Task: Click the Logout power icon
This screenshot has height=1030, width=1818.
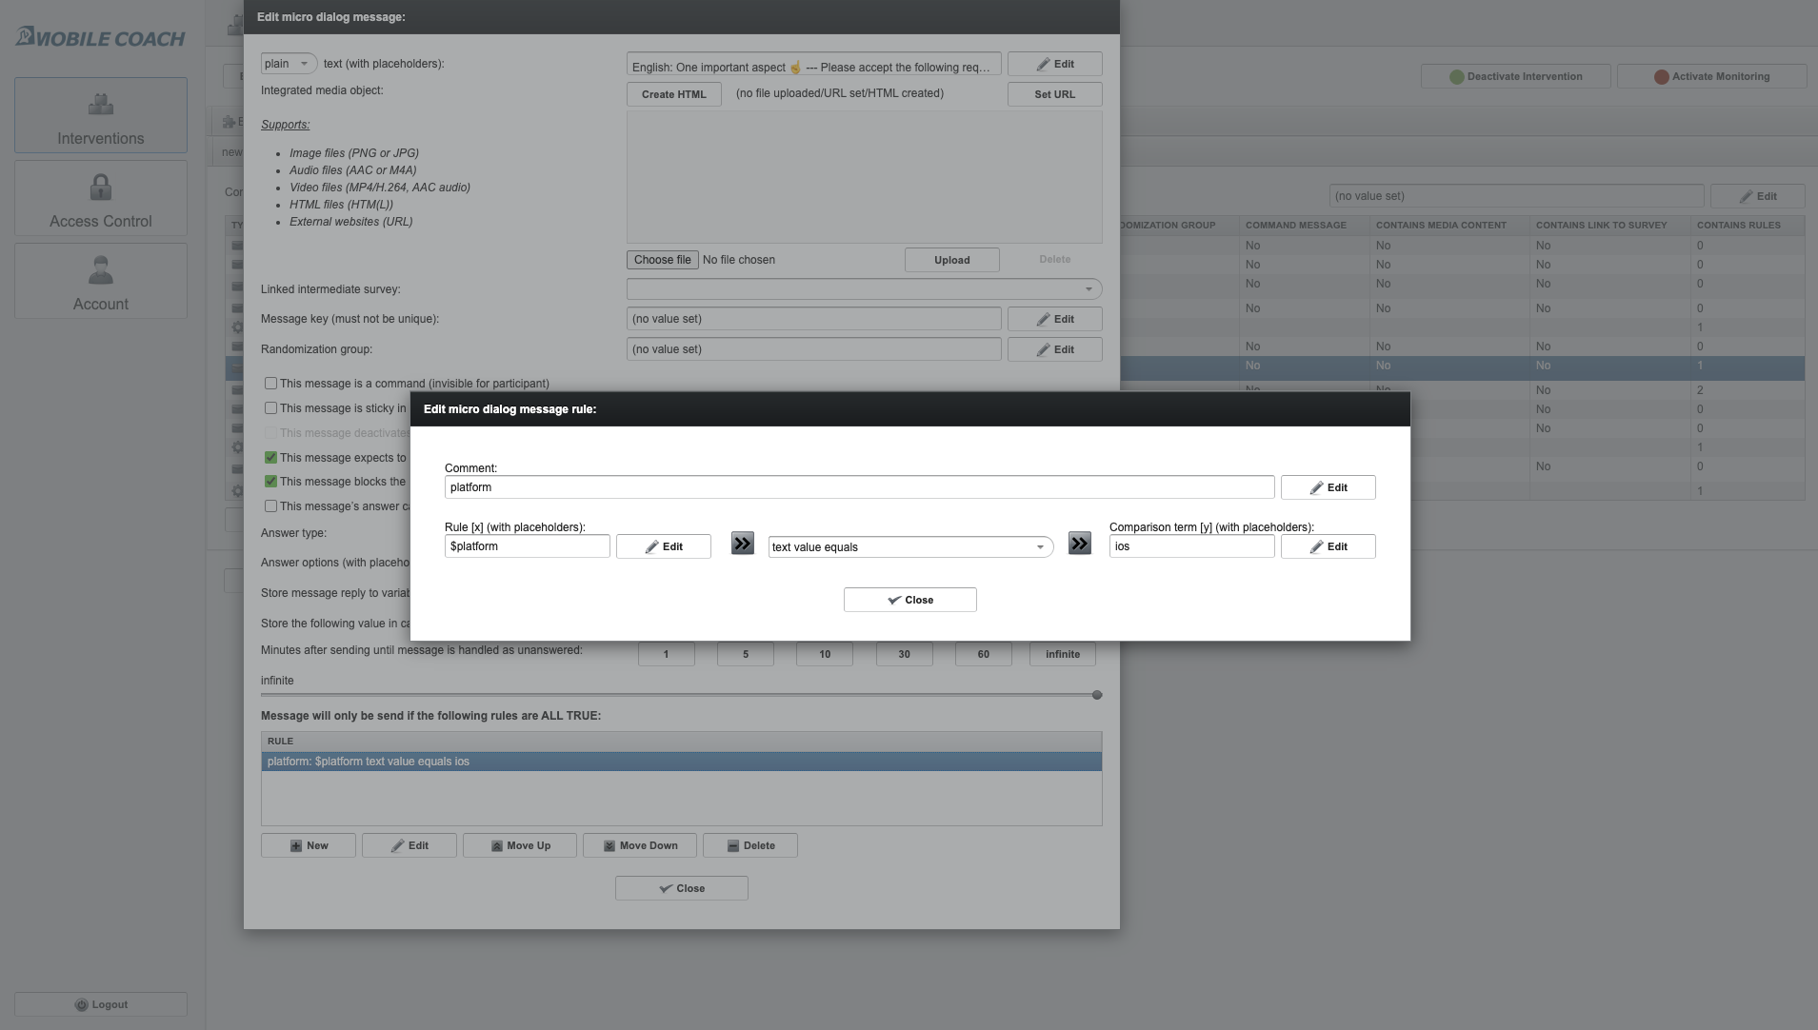Action: pos(81,1004)
